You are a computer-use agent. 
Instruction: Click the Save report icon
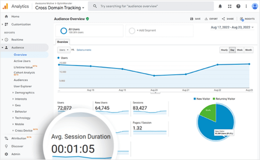tap(195, 19)
